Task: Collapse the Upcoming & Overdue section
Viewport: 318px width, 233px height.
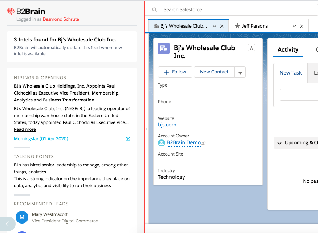Action: click(x=280, y=143)
